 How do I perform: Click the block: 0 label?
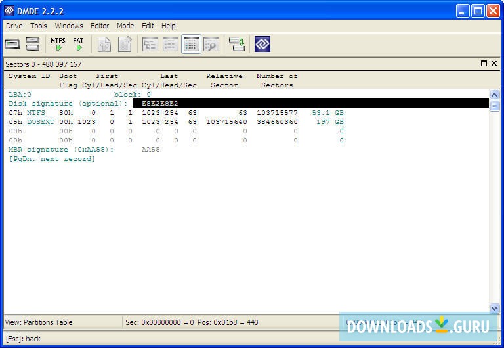pyautogui.click(x=133, y=95)
